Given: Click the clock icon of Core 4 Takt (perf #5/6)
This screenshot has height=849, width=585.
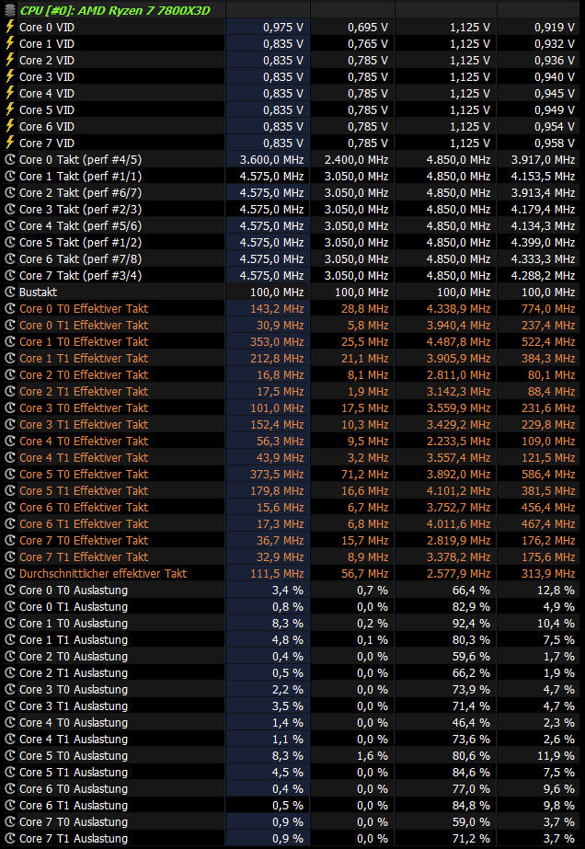Looking at the screenshot, I should pos(9,225).
